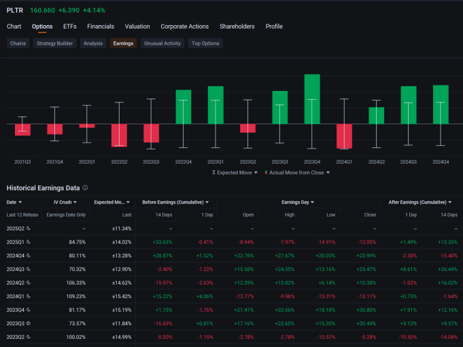This screenshot has width=463, height=347.
Task: Click the Last 12 Releases filter label
Action: (22, 215)
